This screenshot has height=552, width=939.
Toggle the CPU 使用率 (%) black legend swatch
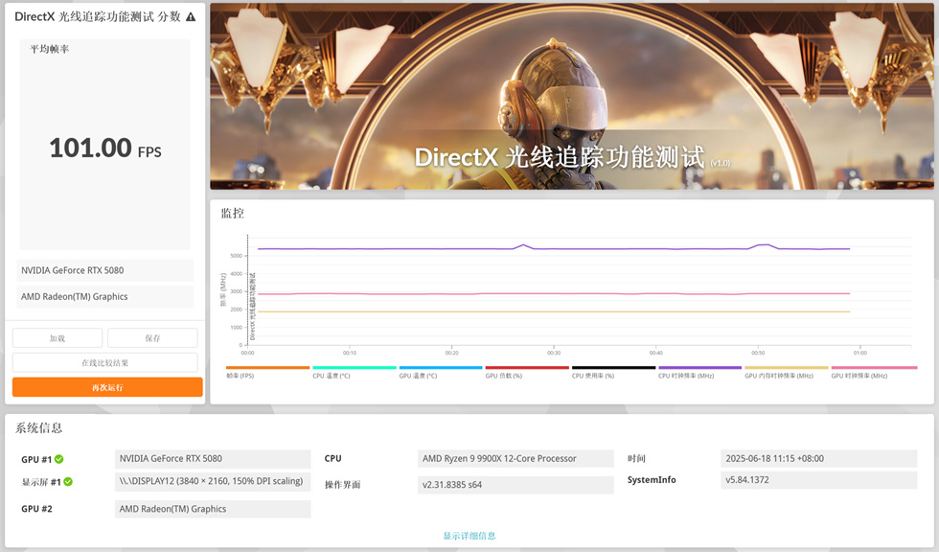click(614, 368)
